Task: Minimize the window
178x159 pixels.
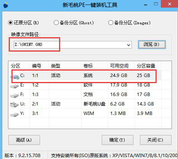Action: (146, 5)
